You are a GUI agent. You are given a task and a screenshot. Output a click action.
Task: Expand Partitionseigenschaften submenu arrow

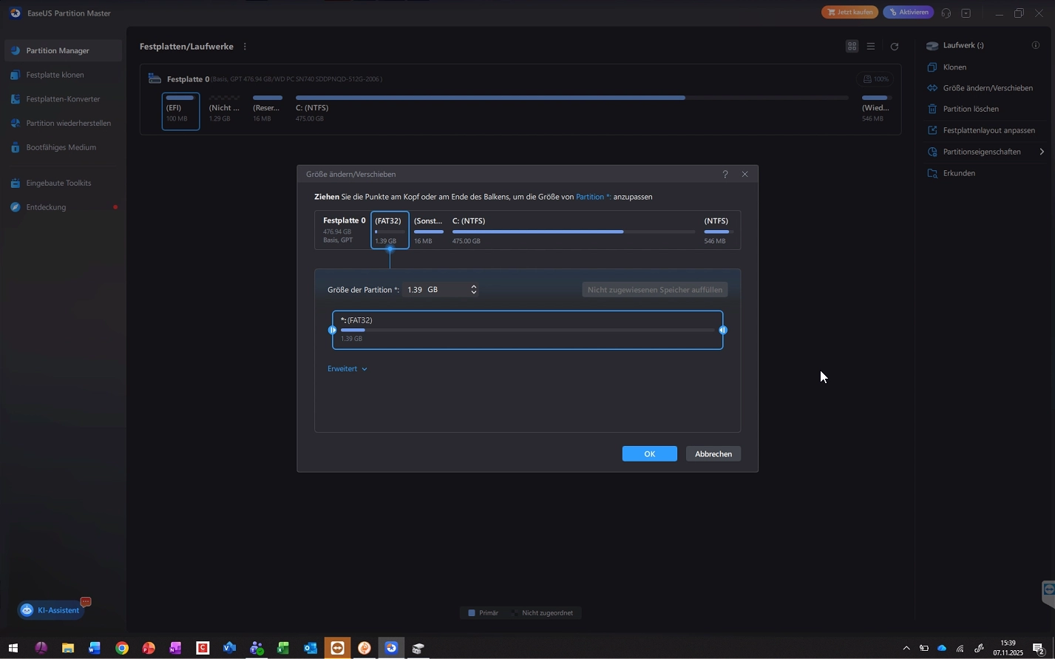pos(1042,152)
